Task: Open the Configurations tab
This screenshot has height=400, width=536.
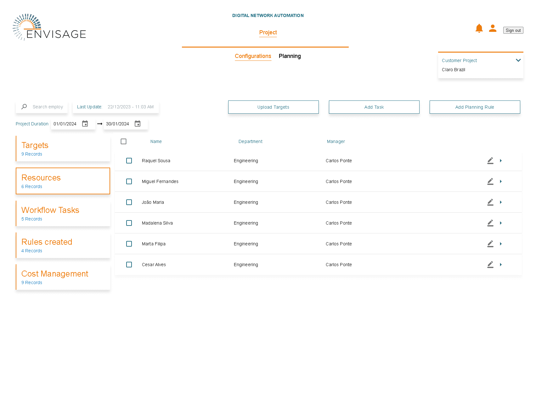Action: click(253, 56)
